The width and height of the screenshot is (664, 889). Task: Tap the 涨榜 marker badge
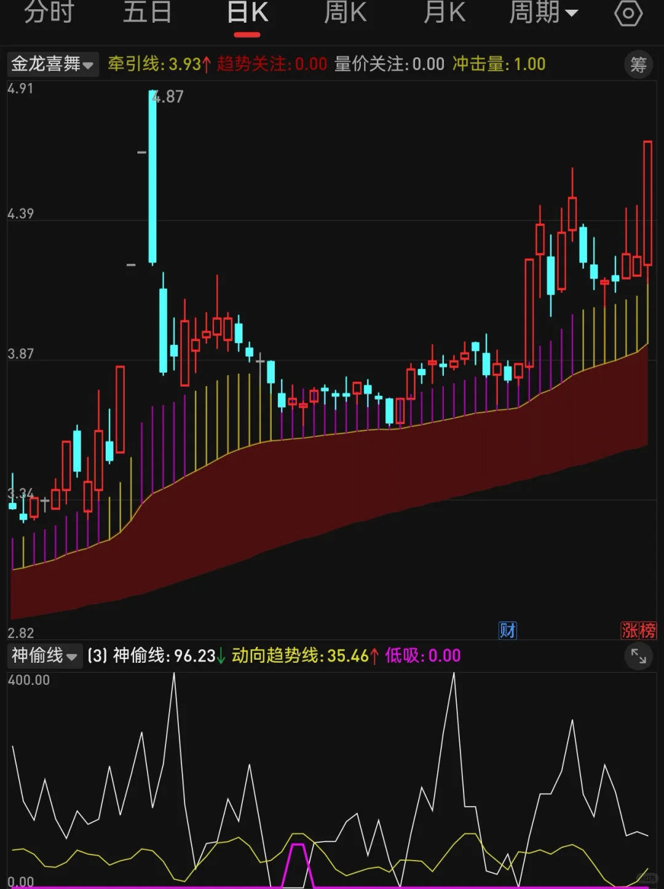point(638,630)
